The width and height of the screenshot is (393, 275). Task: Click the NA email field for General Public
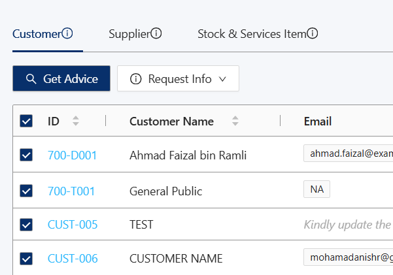click(x=317, y=189)
